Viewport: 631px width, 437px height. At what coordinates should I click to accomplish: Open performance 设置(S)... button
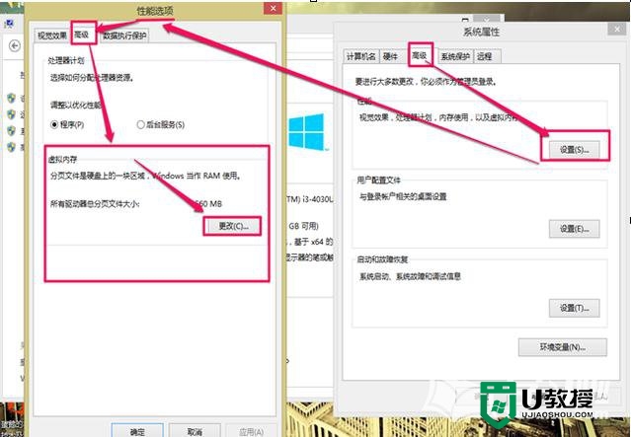[x=575, y=150]
